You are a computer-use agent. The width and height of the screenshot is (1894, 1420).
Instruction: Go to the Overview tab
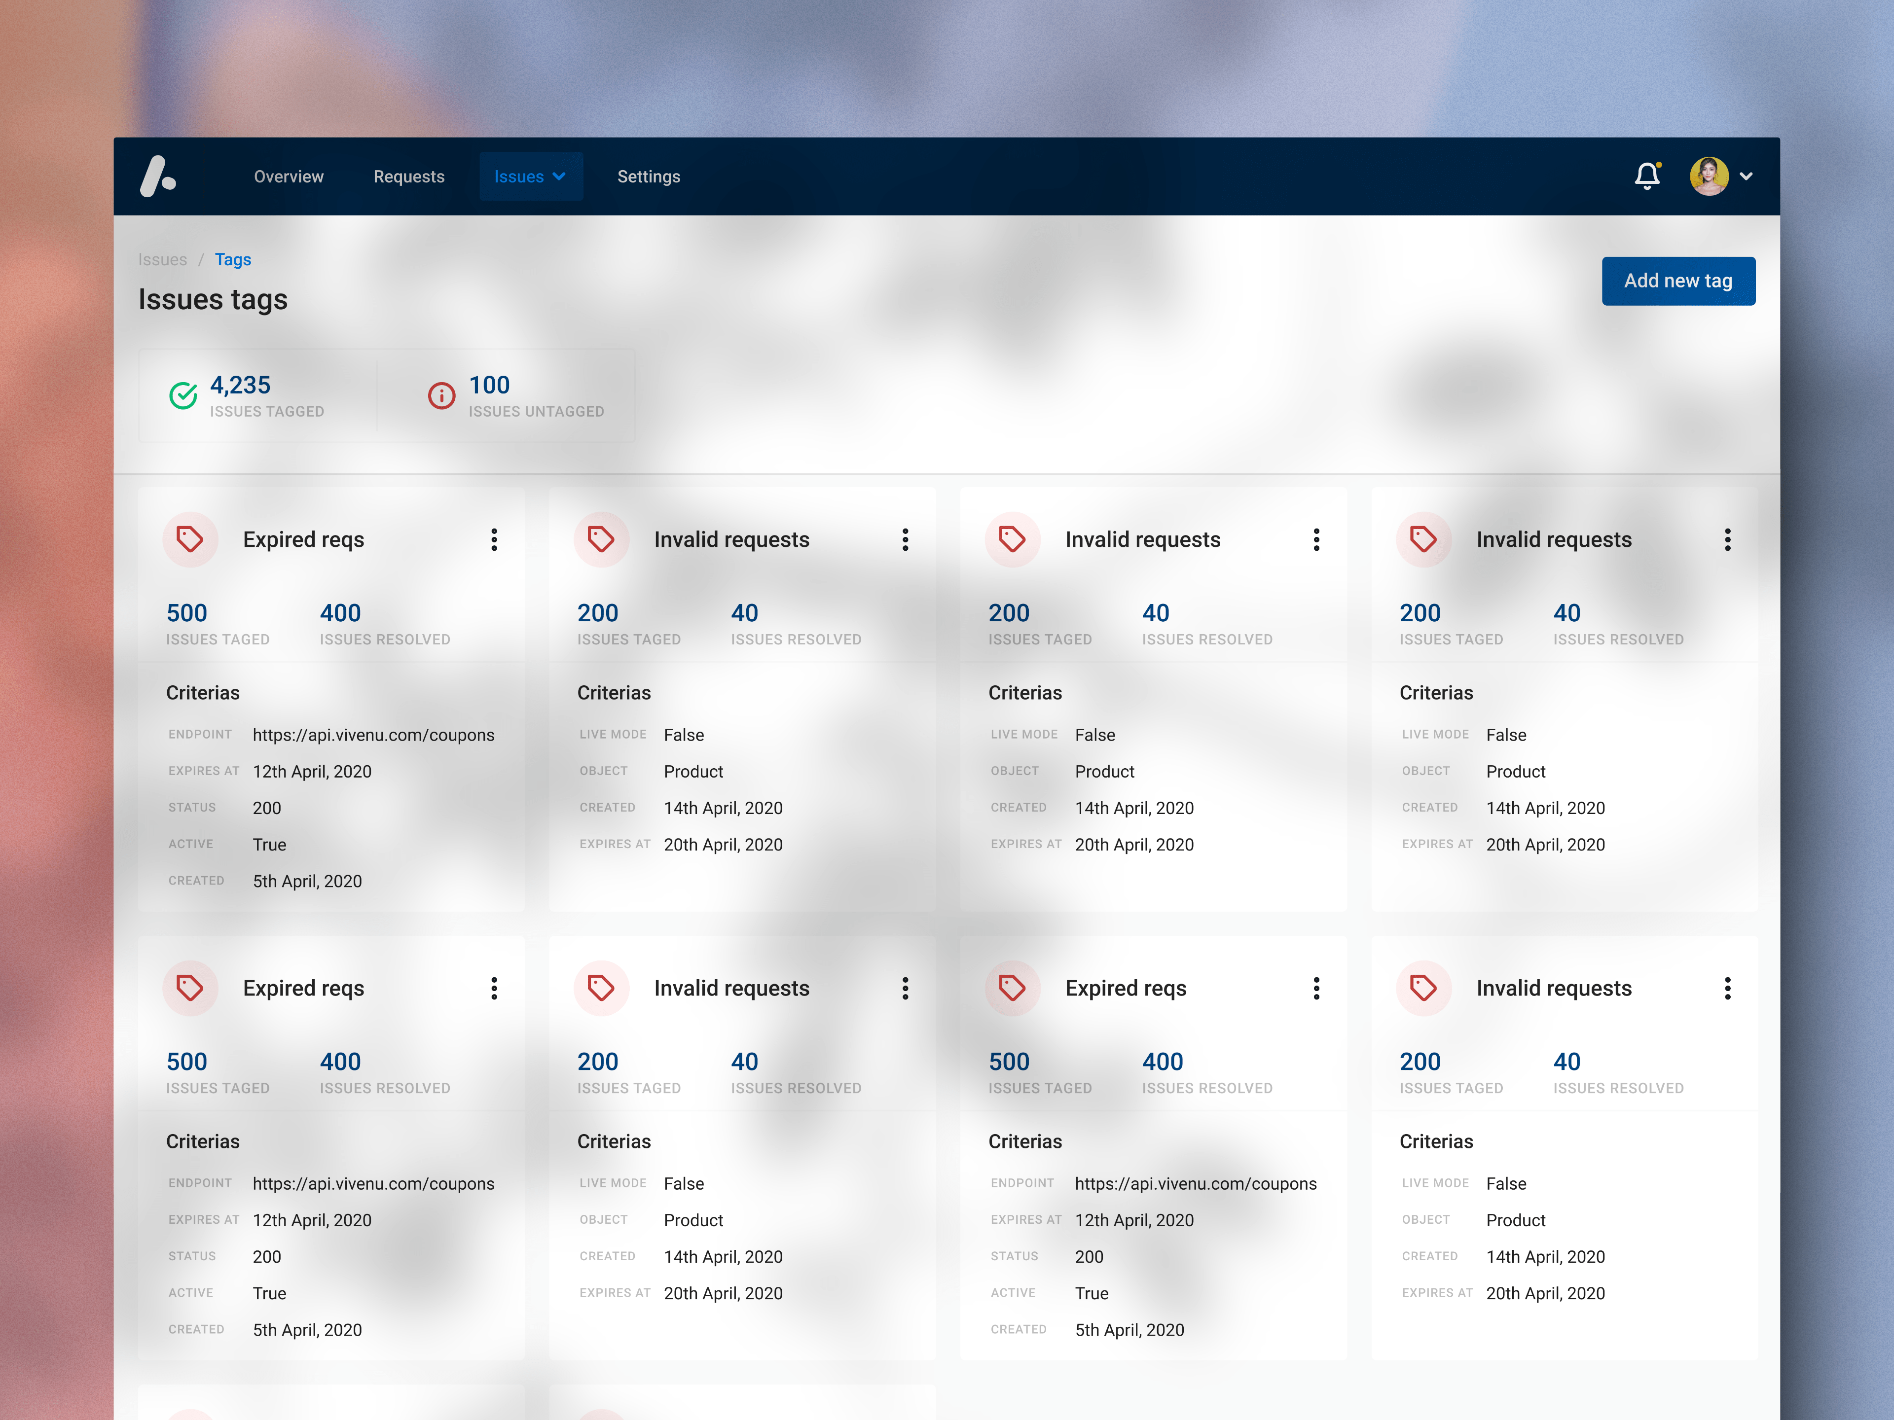point(289,177)
